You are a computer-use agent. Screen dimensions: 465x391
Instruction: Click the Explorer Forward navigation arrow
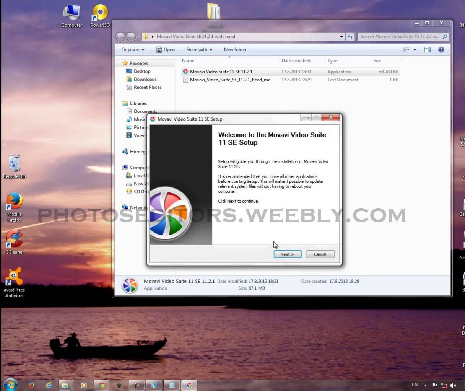pos(131,37)
